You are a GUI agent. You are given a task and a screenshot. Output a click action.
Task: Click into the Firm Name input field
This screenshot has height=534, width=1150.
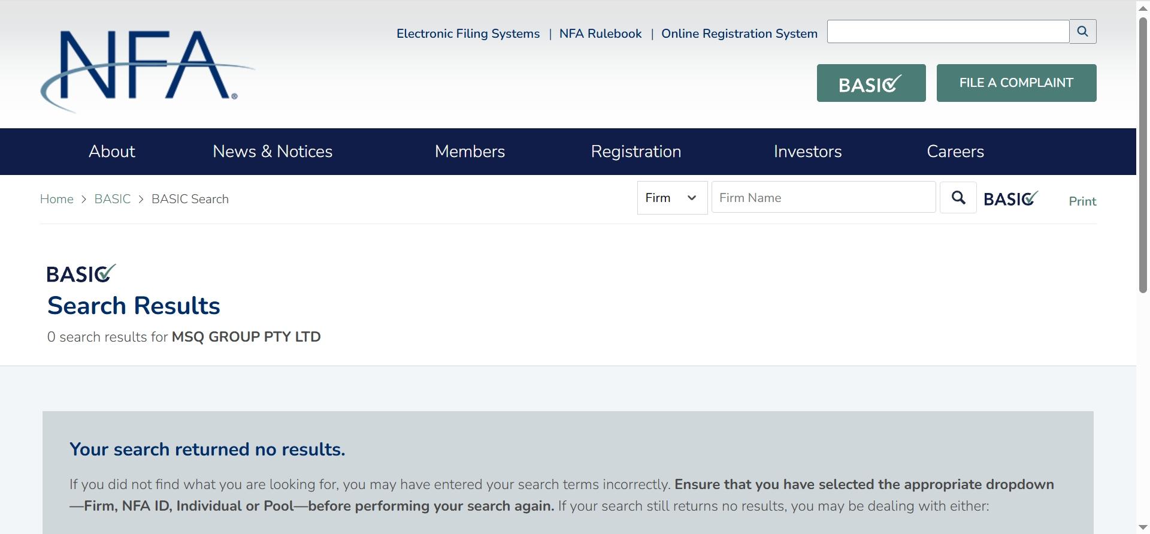click(x=824, y=197)
